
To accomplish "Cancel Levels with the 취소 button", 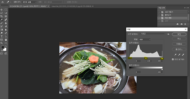I will (179, 39).
